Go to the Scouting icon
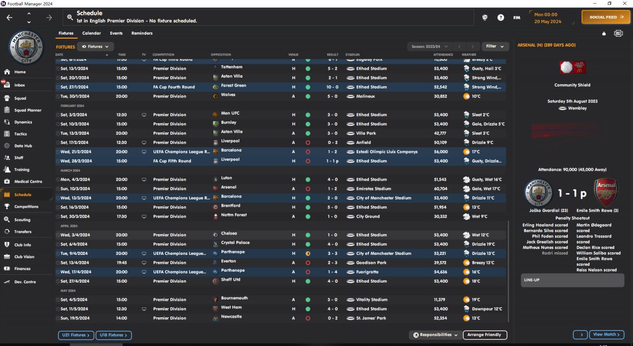Screen dimensions: 633x346 [x=7, y=220]
